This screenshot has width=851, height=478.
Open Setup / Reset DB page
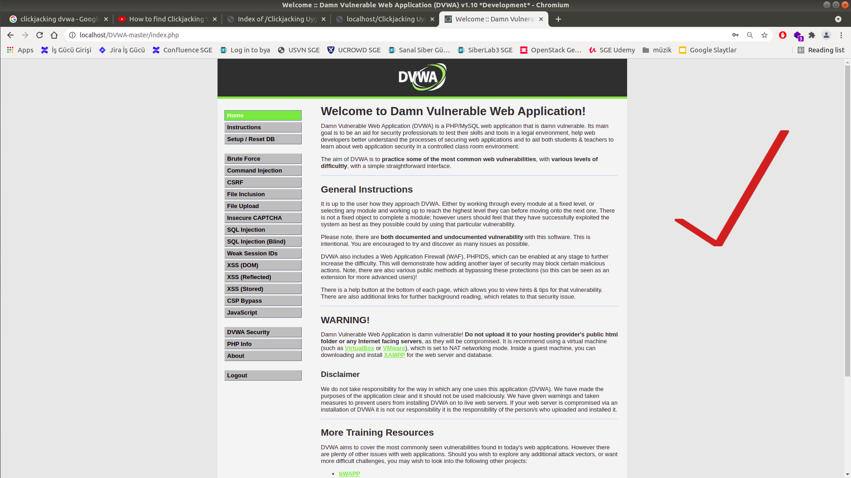[x=263, y=139]
